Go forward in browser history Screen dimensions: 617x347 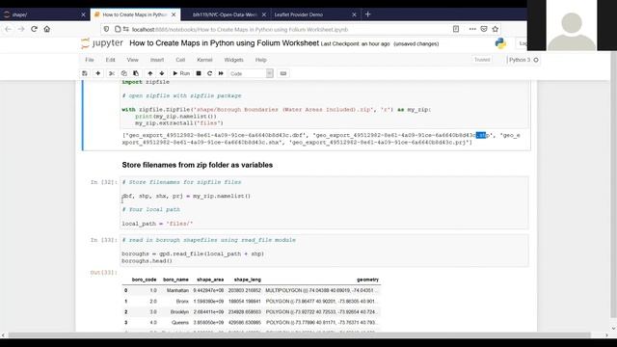click(x=21, y=29)
